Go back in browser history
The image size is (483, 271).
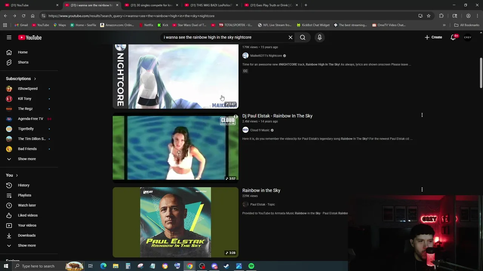coord(5,16)
